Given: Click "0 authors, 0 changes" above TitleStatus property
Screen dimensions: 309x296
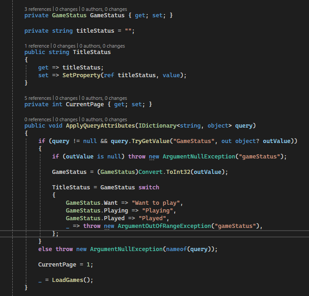Looking at the screenshot, I should [x=102, y=46].
